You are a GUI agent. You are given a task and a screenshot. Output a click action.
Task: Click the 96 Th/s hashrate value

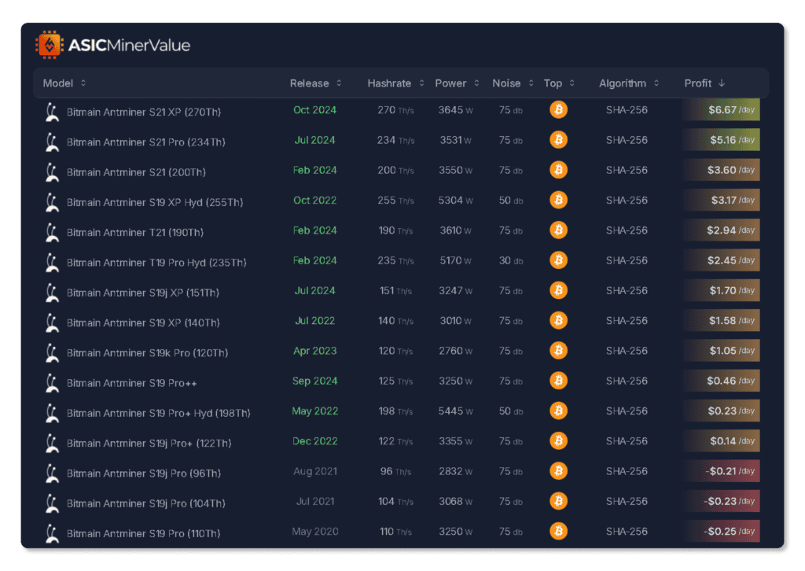point(395,471)
